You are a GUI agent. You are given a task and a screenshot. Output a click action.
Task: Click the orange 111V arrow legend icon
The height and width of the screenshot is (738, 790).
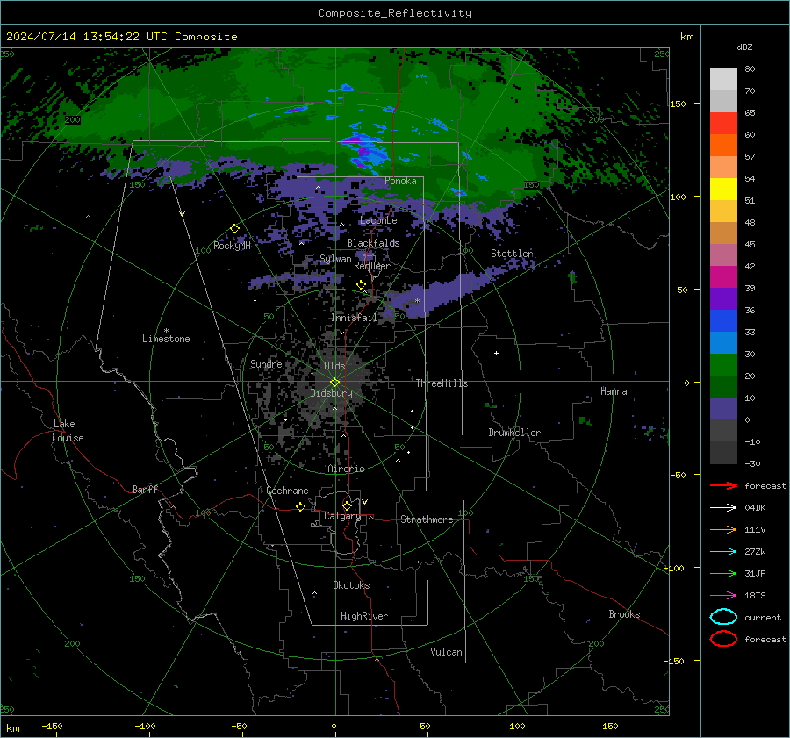point(723,529)
